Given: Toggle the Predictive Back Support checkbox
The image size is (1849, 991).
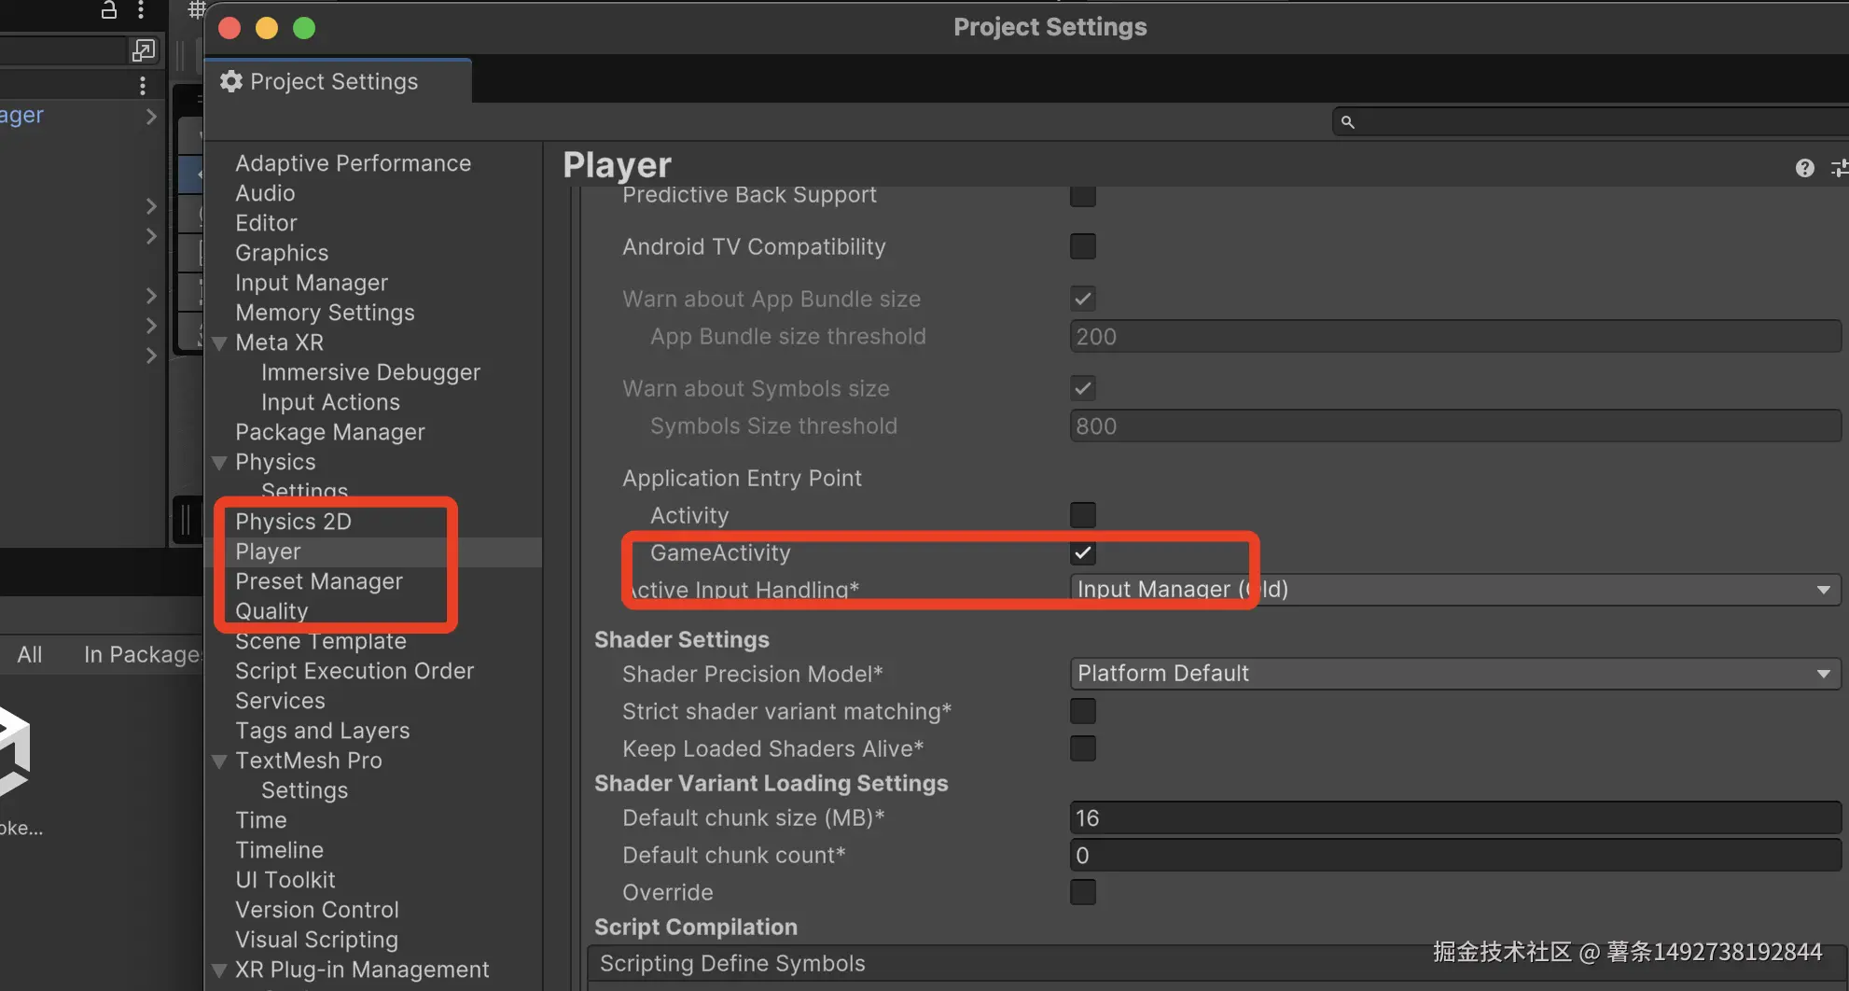Looking at the screenshot, I should point(1083,195).
